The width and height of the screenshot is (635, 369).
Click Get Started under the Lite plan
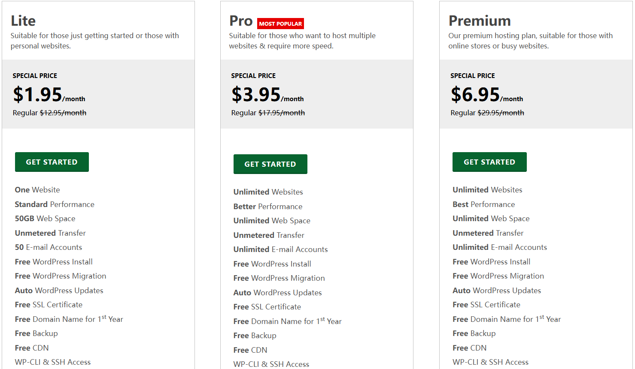(x=52, y=162)
